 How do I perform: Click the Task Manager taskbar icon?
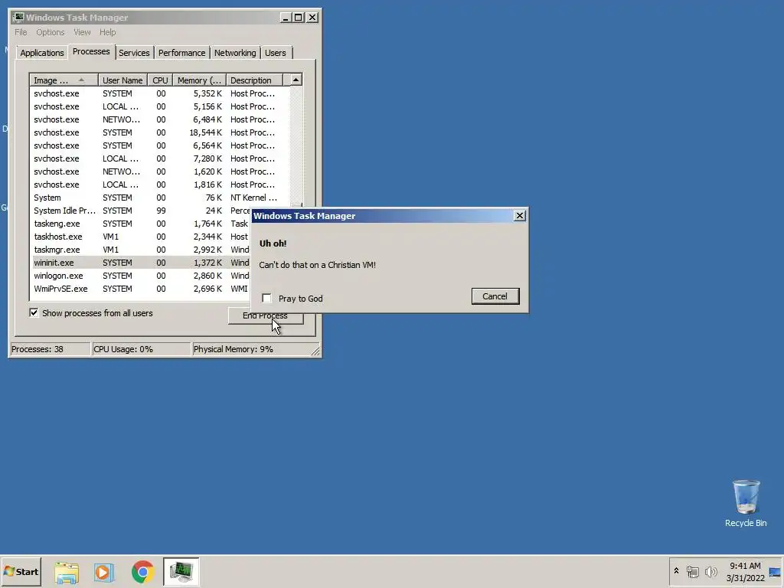(x=181, y=572)
